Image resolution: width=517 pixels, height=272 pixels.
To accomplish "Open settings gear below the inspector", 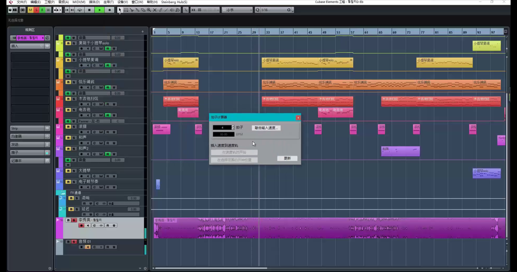I will 50,268.
